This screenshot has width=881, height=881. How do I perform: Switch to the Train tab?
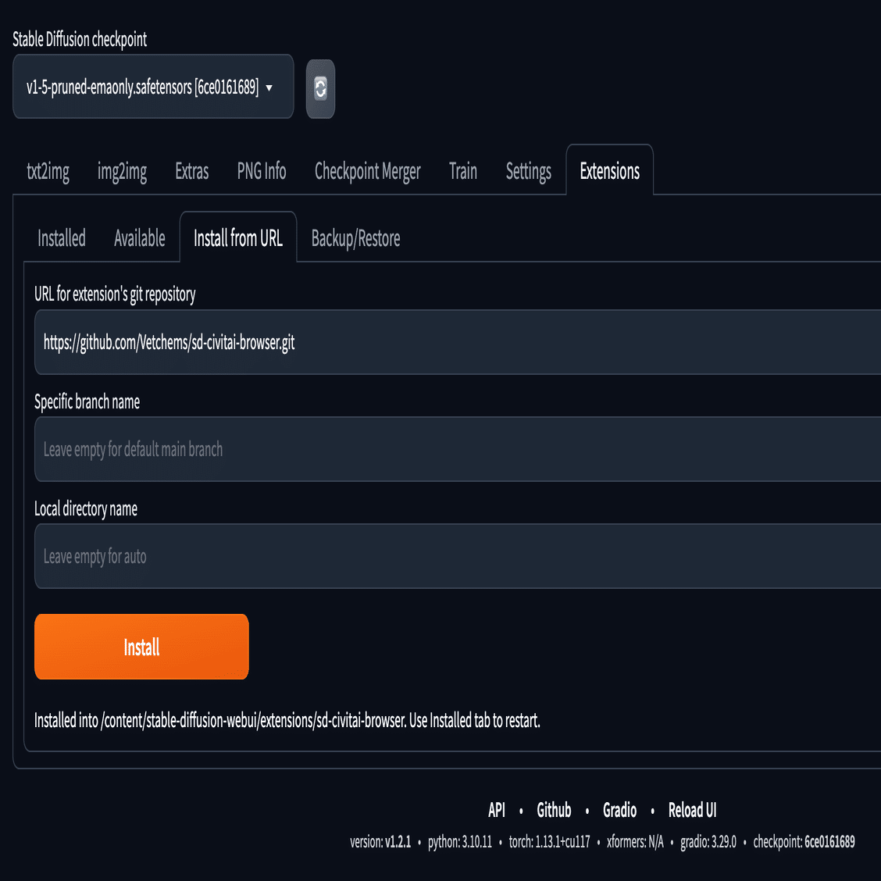(462, 171)
